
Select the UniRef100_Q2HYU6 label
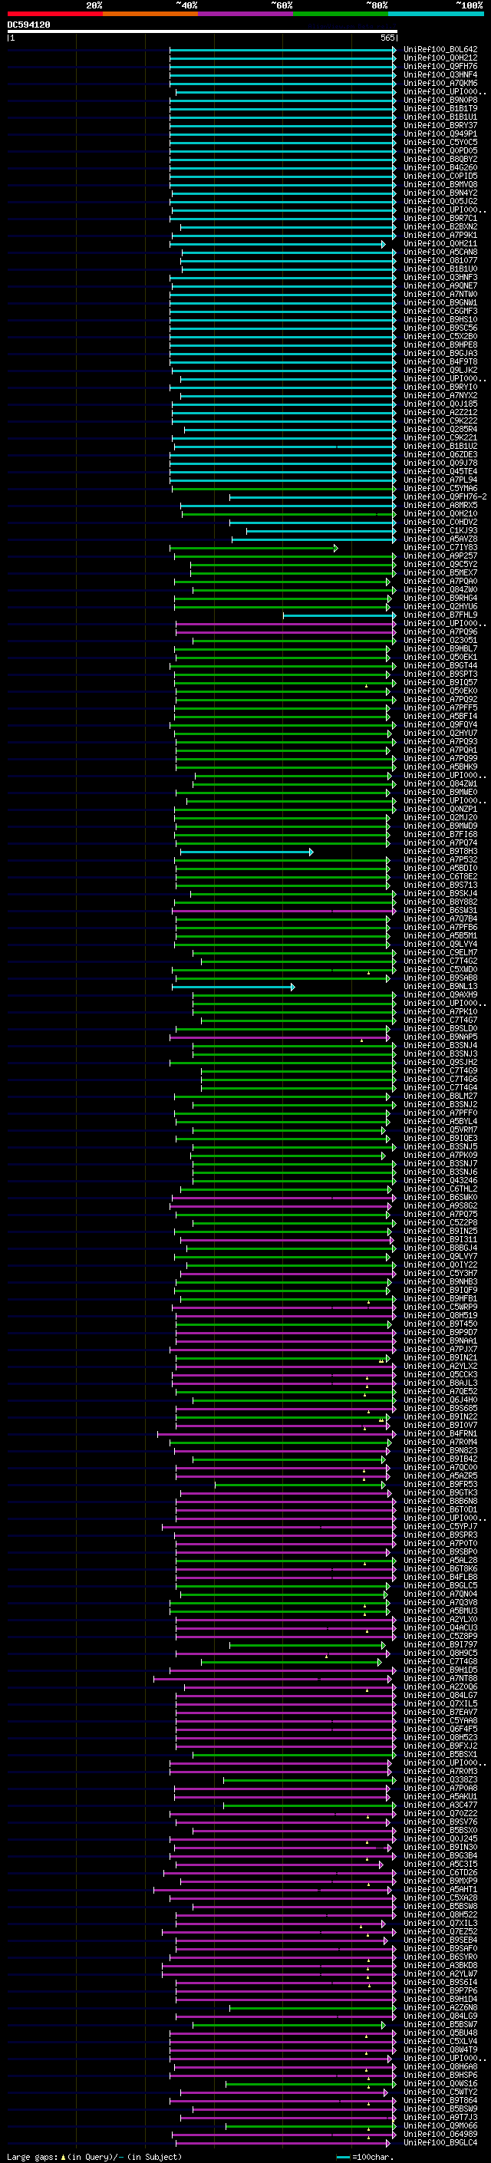click(x=440, y=607)
